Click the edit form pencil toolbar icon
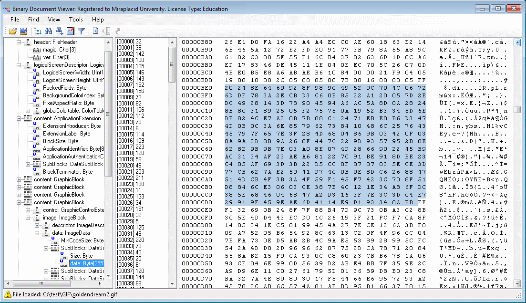This screenshot has width=526, height=303. coord(71,31)
